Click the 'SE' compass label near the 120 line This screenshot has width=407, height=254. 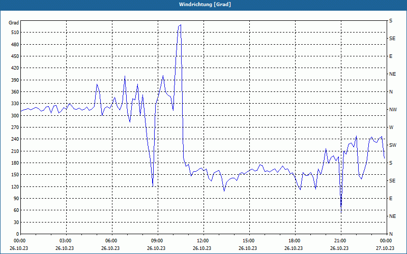[392, 181]
